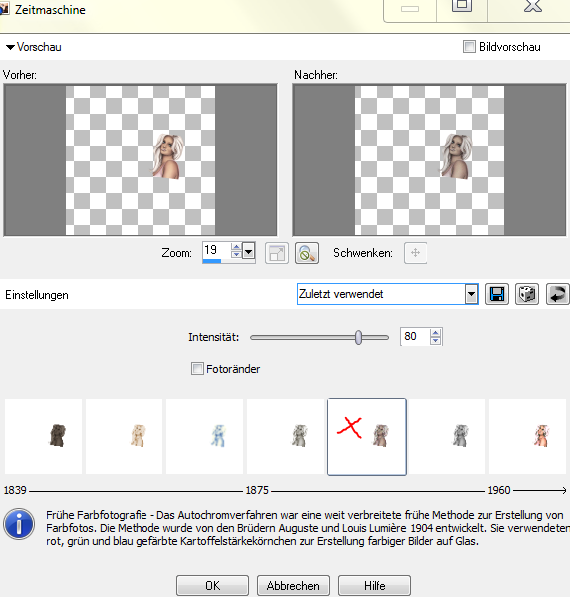Select the highlighted early color photography thumbnail
Image resolution: width=570 pixels, height=597 pixels.
click(x=367, y=437)
